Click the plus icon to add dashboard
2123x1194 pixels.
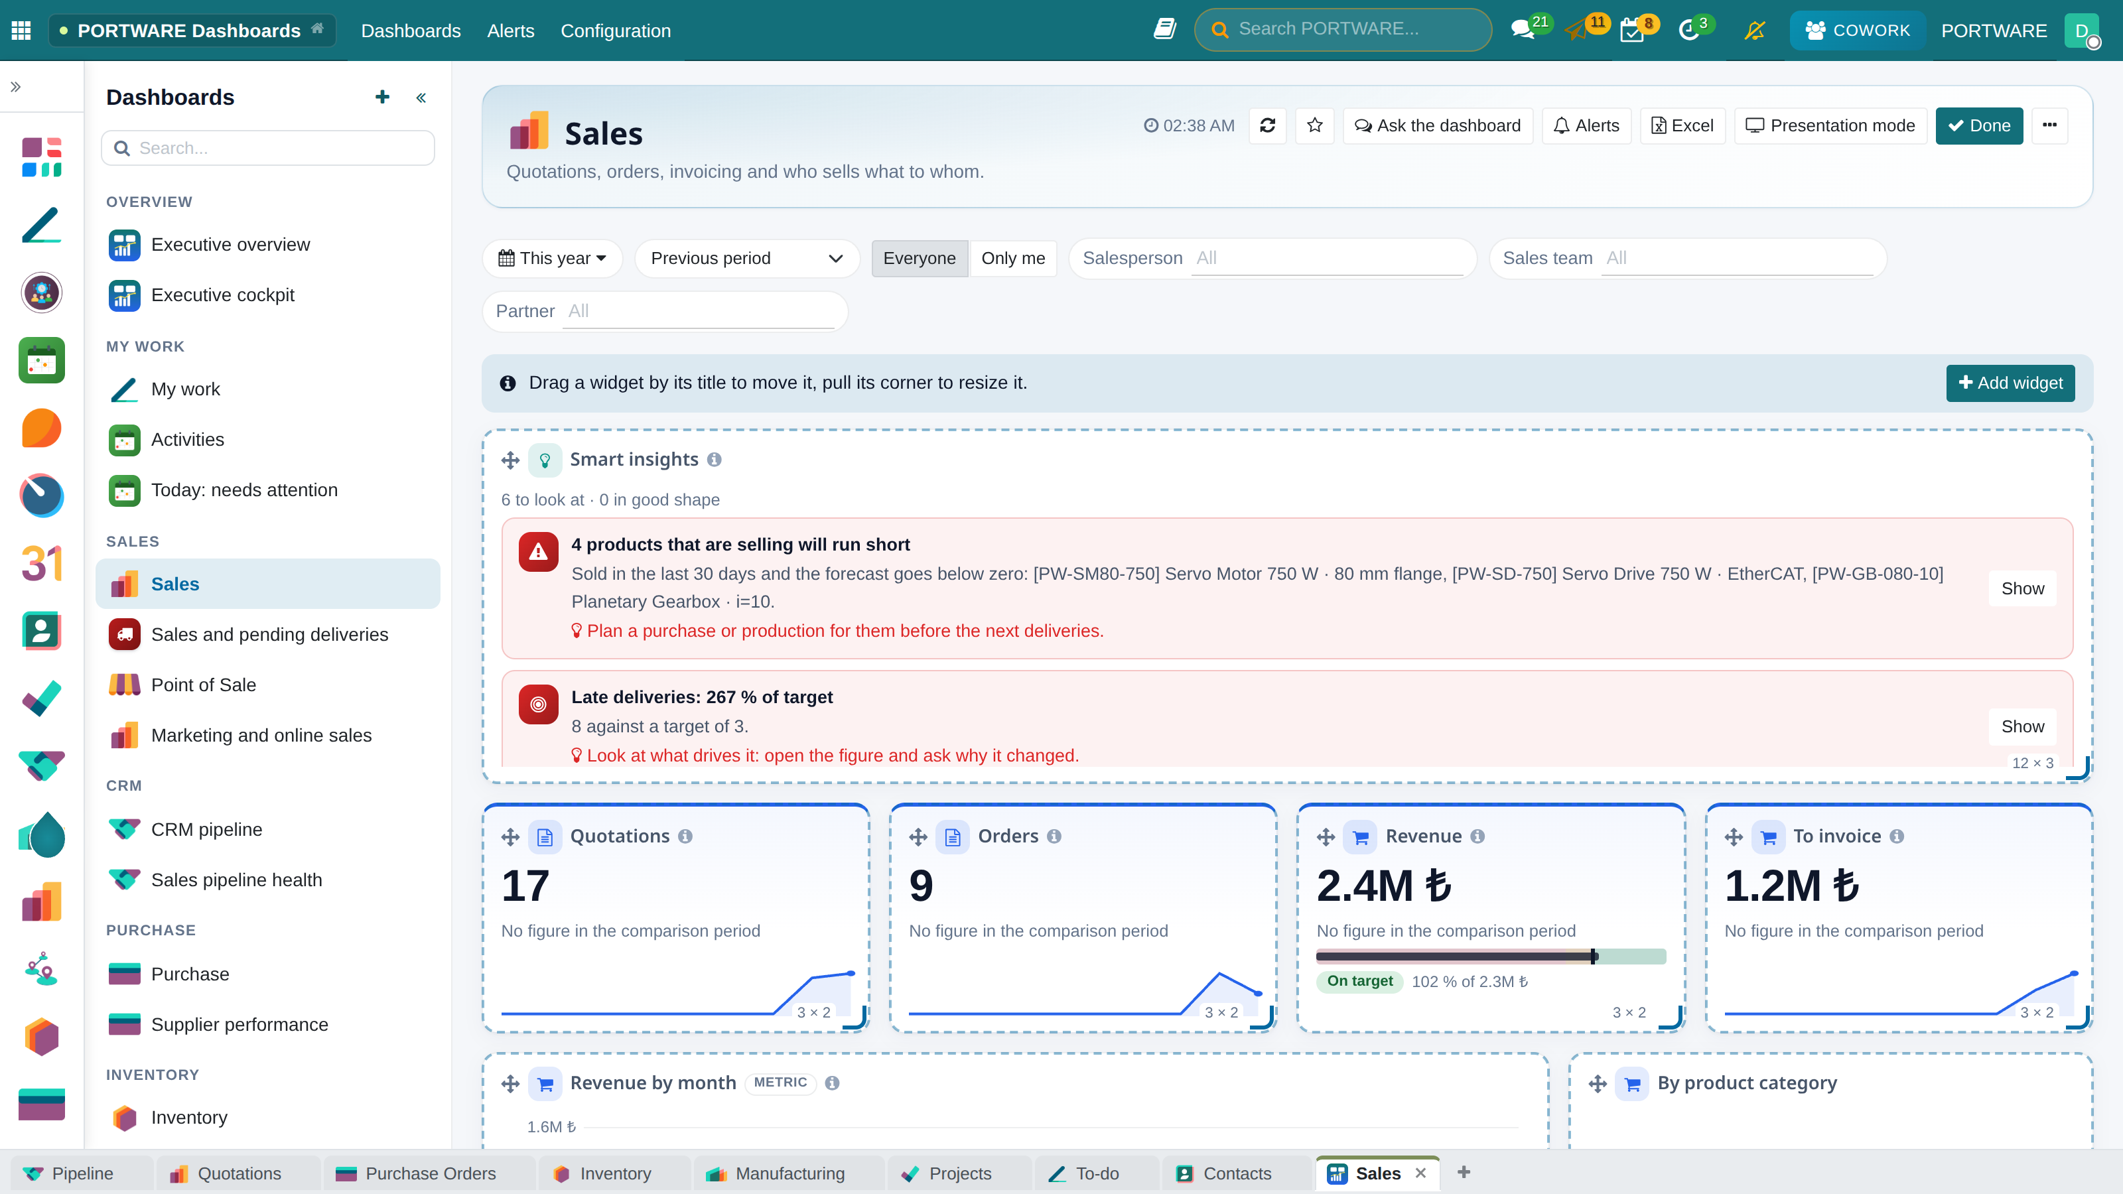[x=382, y=98]
